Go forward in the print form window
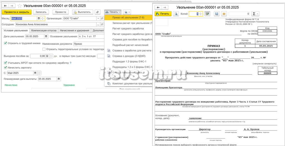Viewport: 285px width, 146px height. [165, 8]
